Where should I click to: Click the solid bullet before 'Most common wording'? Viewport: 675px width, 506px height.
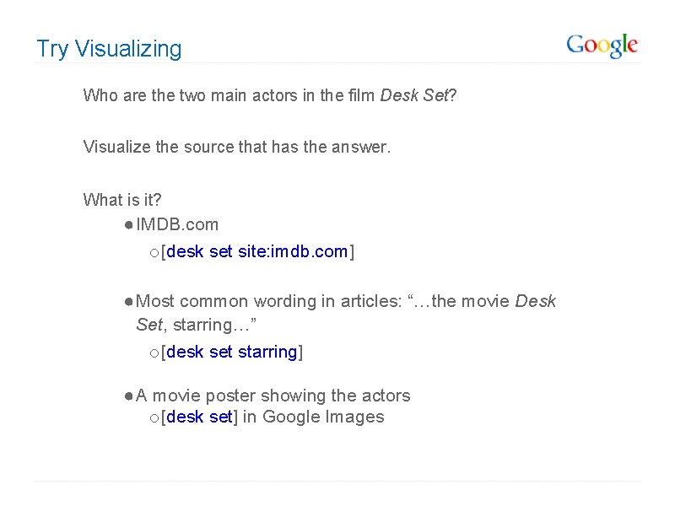point(127,302)
